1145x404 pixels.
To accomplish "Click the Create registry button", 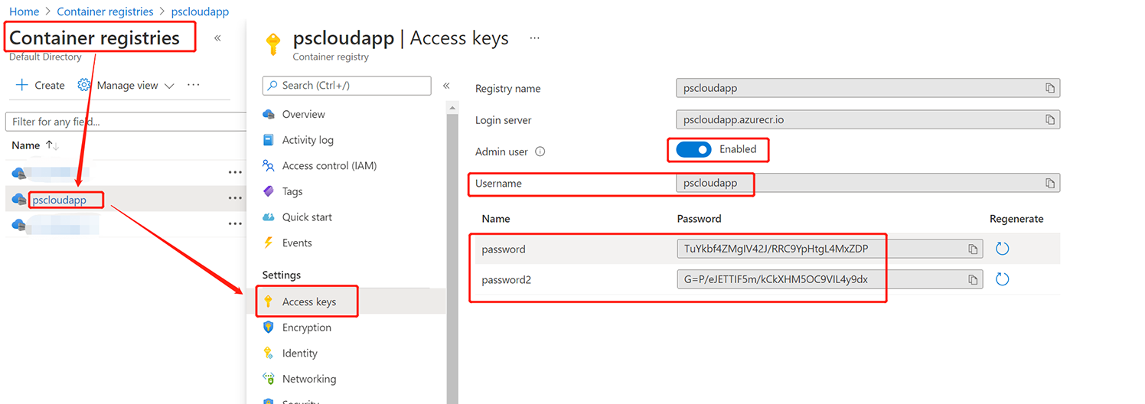I will tap(41, 86).
